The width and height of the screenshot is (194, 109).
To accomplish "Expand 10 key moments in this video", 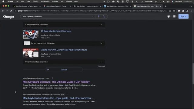I will (64, 62).
